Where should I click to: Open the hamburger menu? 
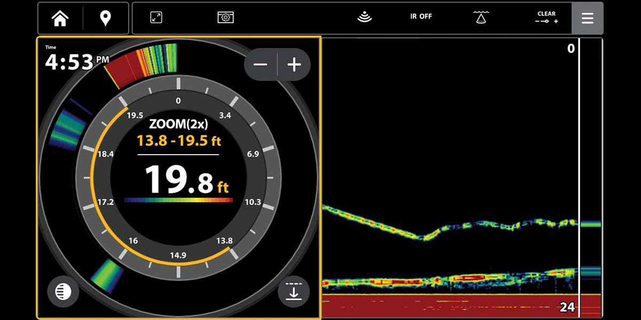click(588, 18)
